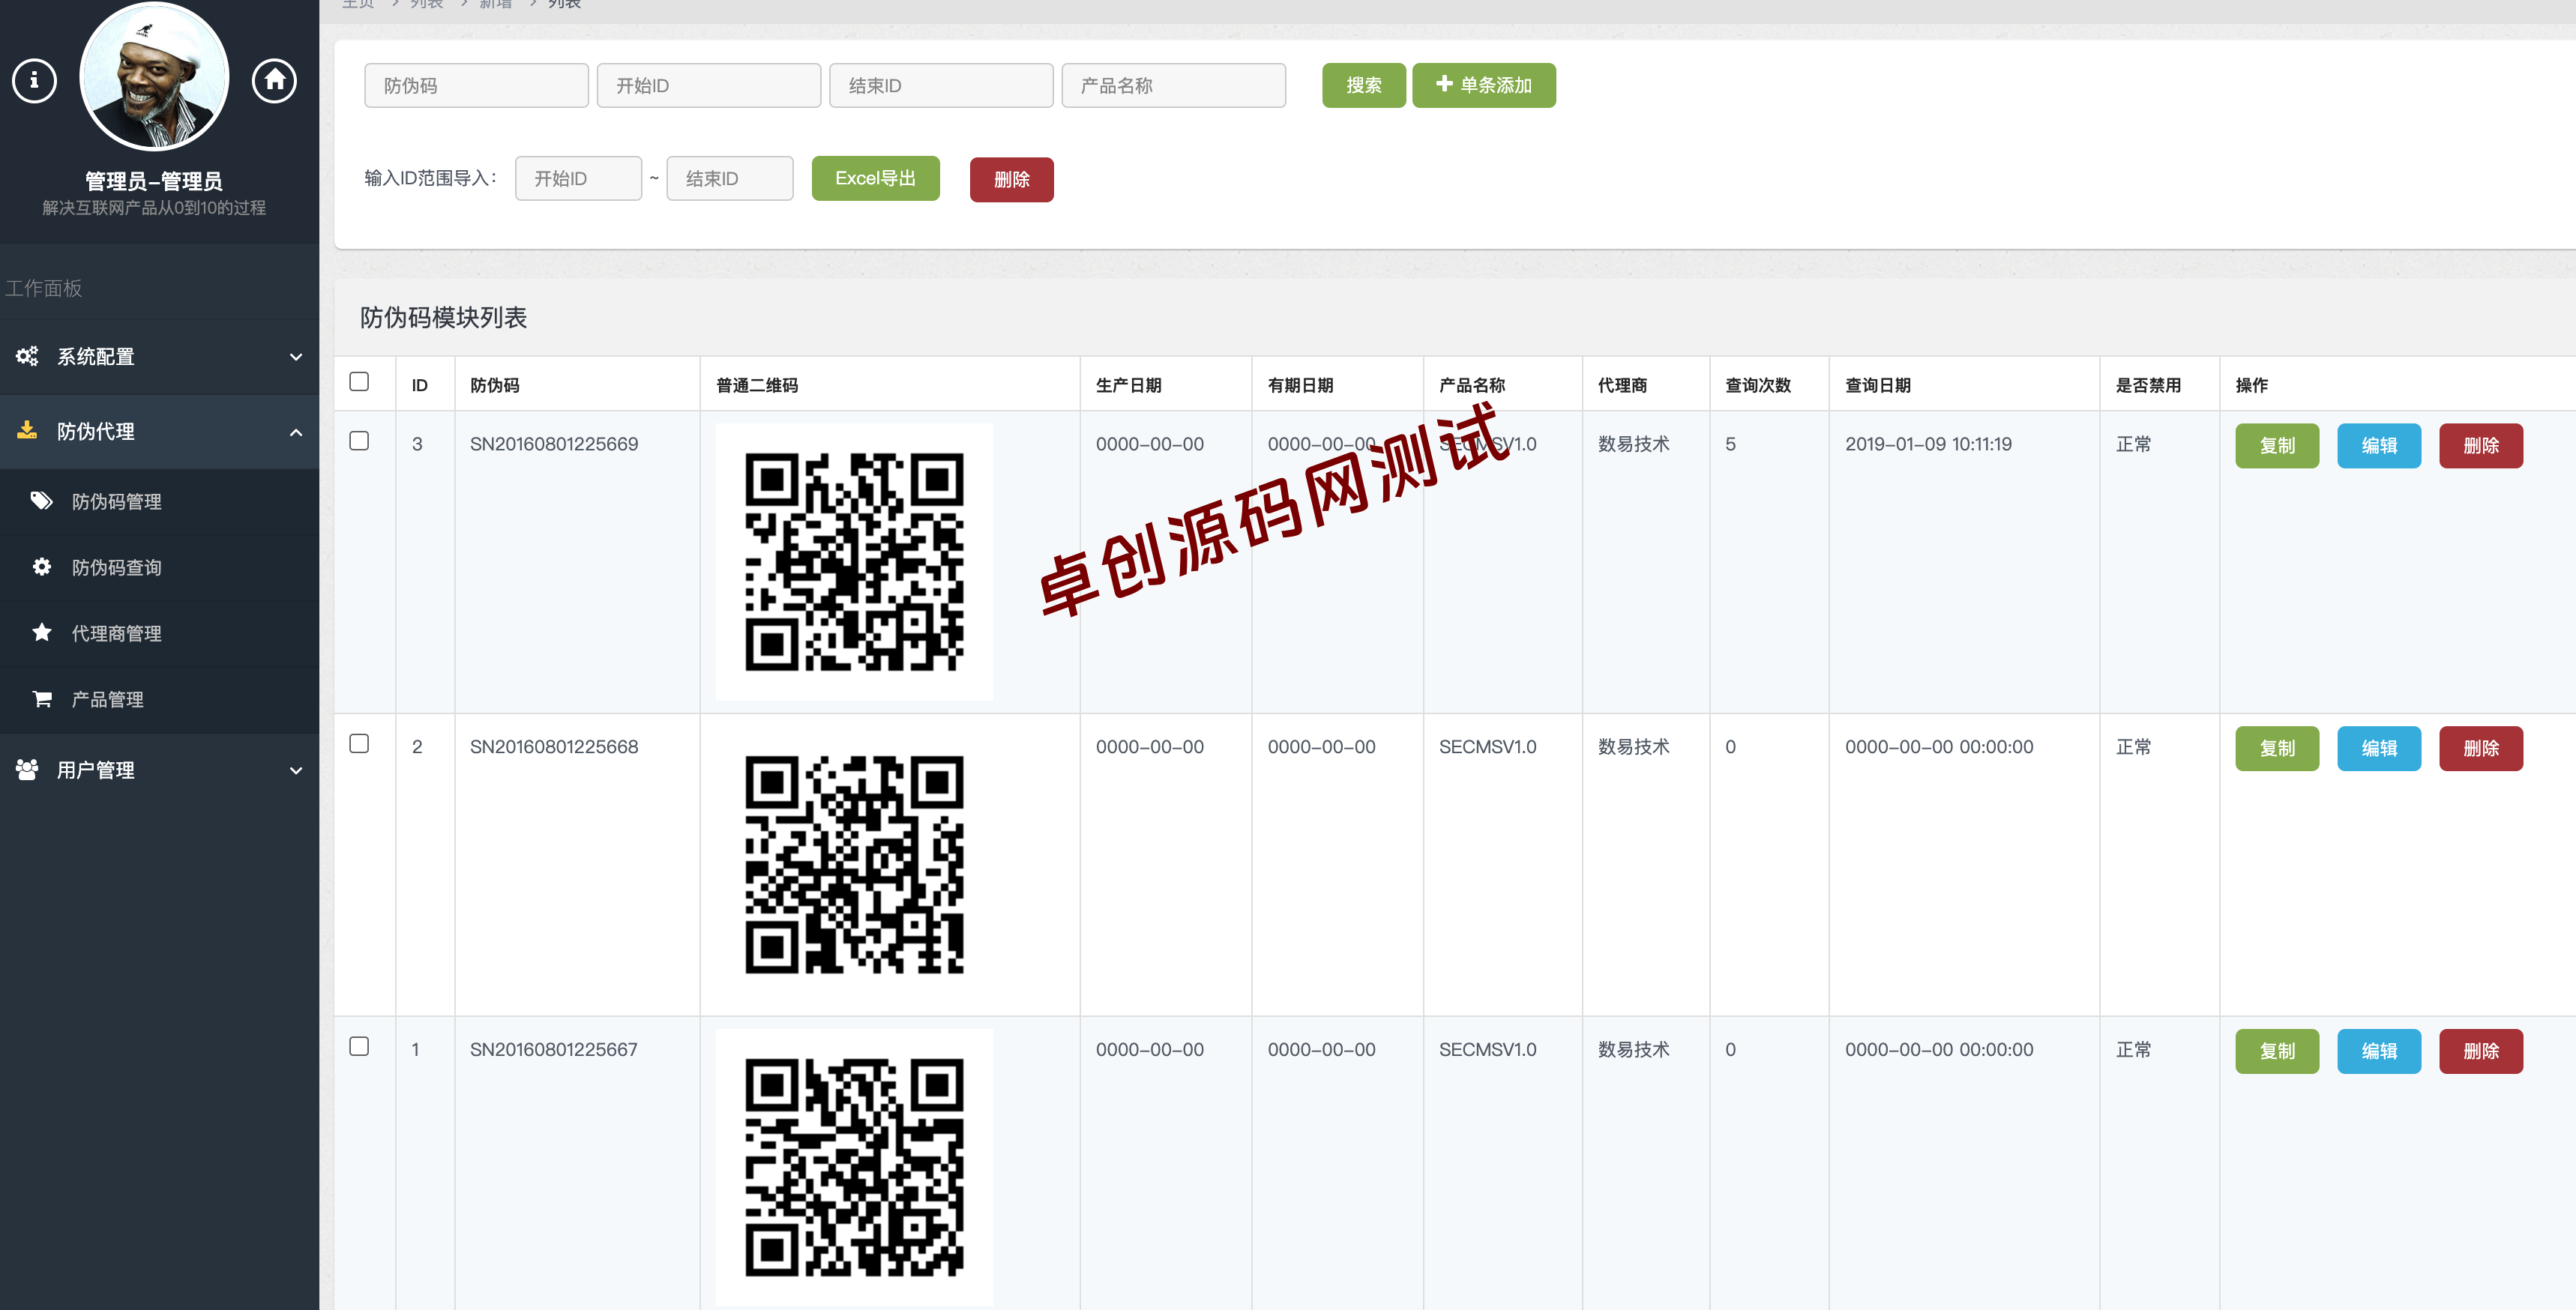Click 编辑 for SN20160801225669
This screenshot has height=1310, width=2576.
(x=2379, y=446)
